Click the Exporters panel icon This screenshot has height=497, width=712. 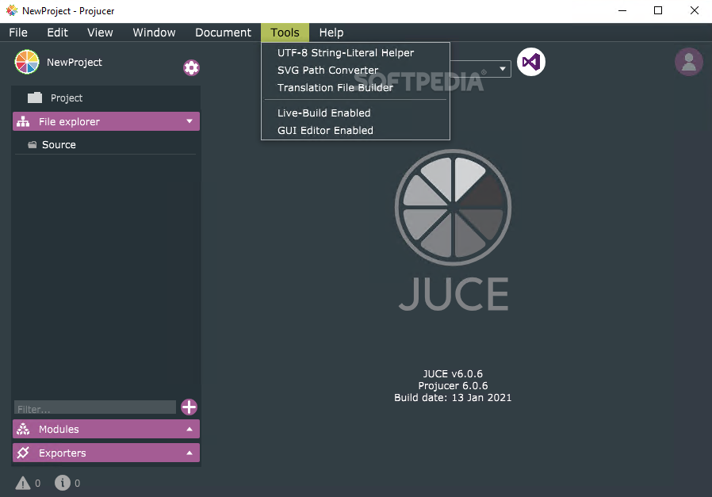(23, 453)
